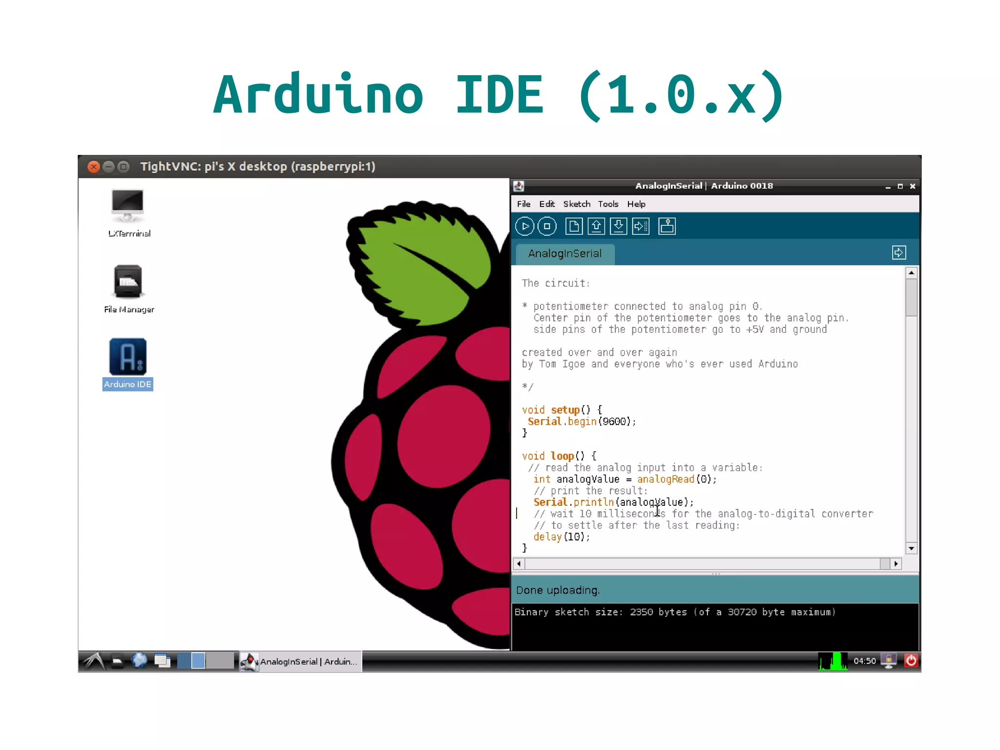Open the Sketch menu
The height and width of the screenshot is (750, 1000).
tap(577, 204)
